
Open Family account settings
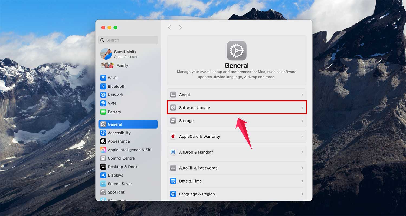tap(122, 65)
